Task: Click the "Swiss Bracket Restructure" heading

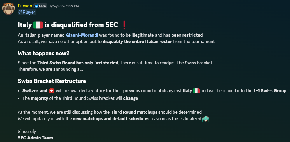Action: 52,81
